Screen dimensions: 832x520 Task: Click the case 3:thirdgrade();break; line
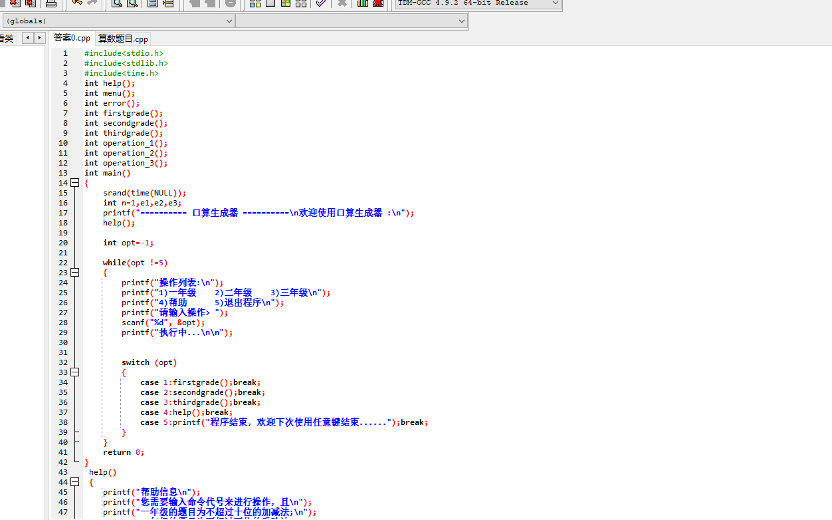(x=201, y=402)
